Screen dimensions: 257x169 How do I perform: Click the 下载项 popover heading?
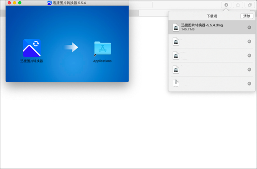pos(212,16)
